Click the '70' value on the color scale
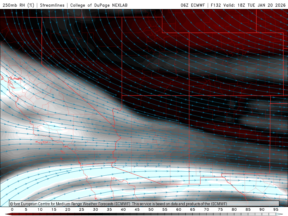 pos(206,210)
